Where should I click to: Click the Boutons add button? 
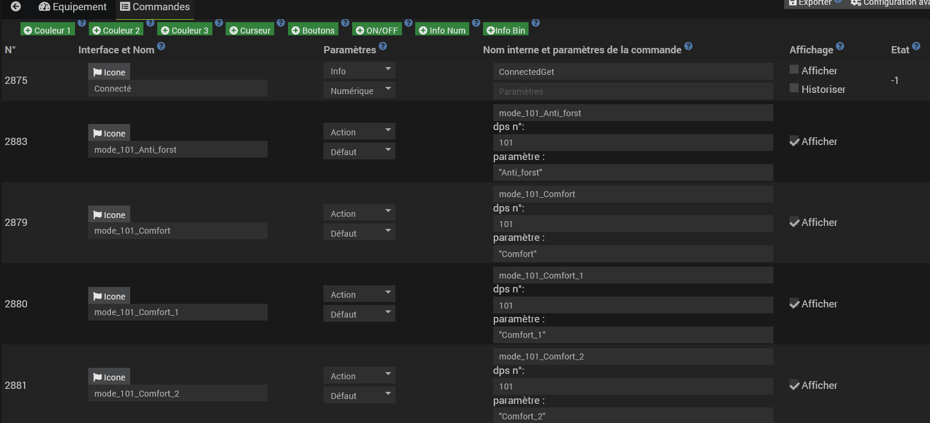coord(313,30)
